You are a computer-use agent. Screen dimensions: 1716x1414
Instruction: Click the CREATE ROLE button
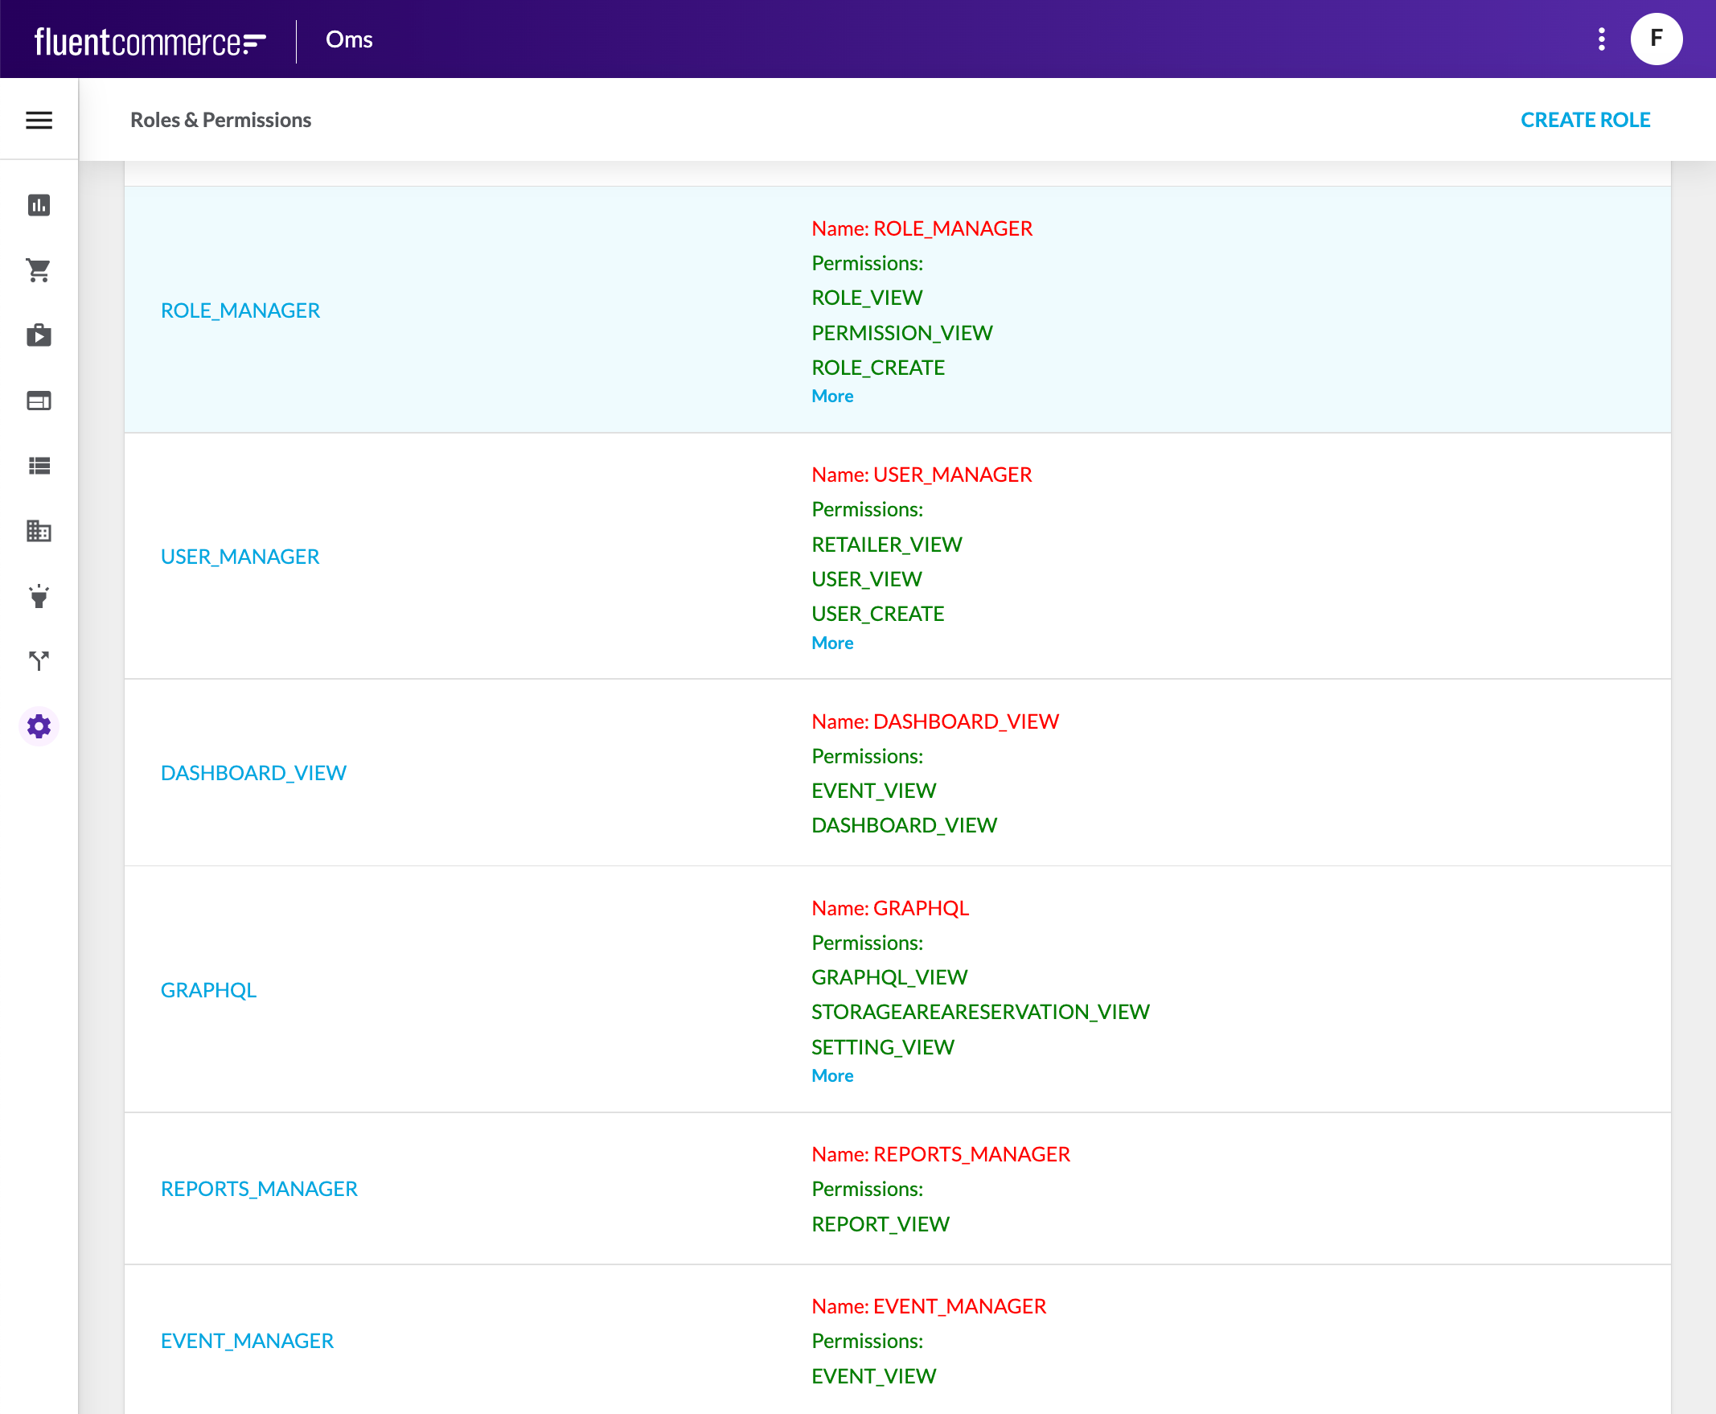1585,120
